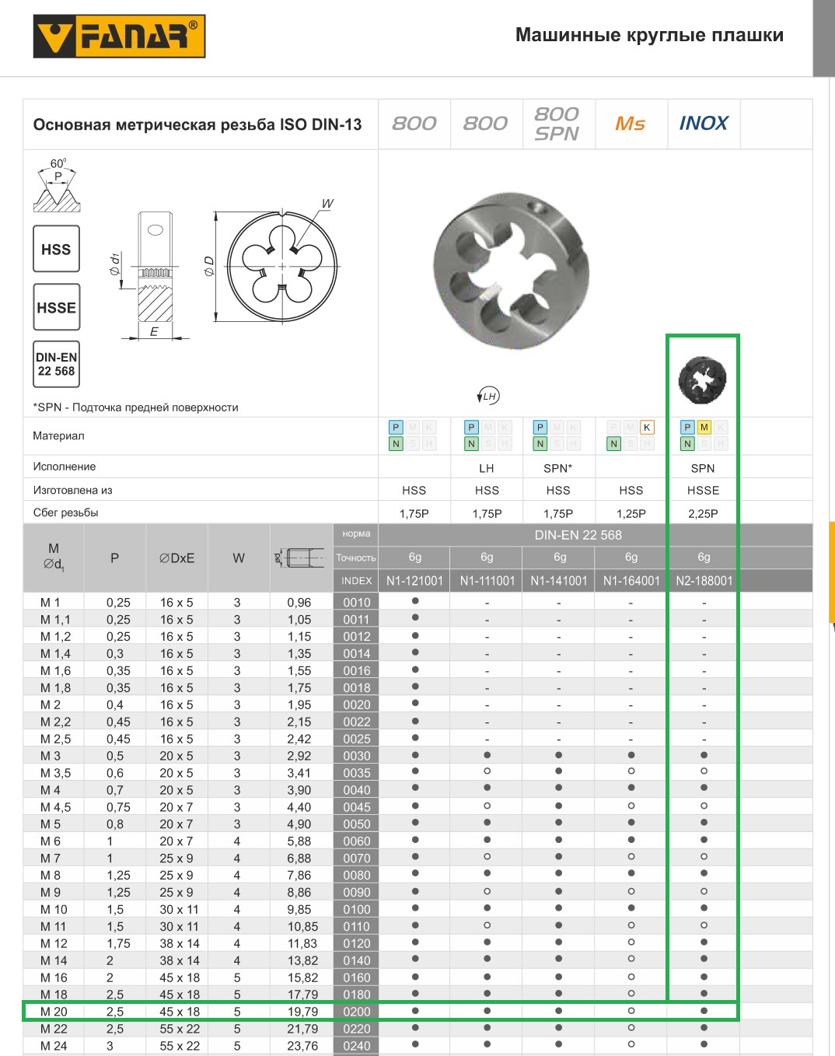
Task: Click the small black INOX die thumbnail
Action: click(x=702, y=379)
